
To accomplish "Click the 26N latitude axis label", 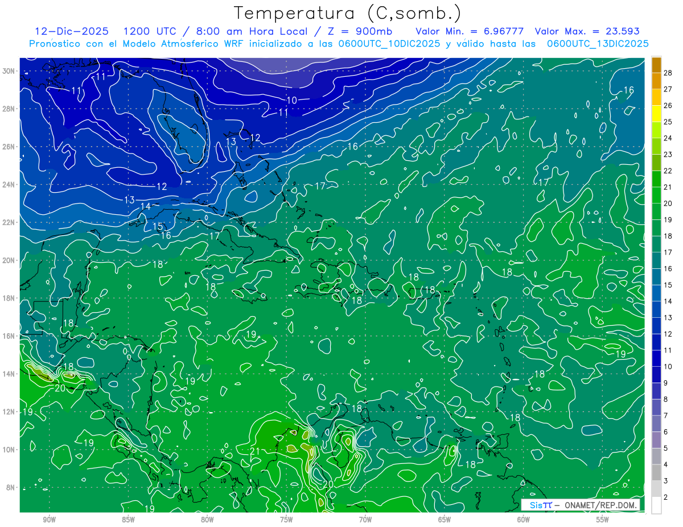I will point(9,147).
